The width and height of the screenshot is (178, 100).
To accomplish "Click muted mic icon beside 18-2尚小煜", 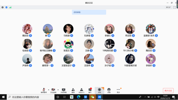I will (x=136, y=51).
